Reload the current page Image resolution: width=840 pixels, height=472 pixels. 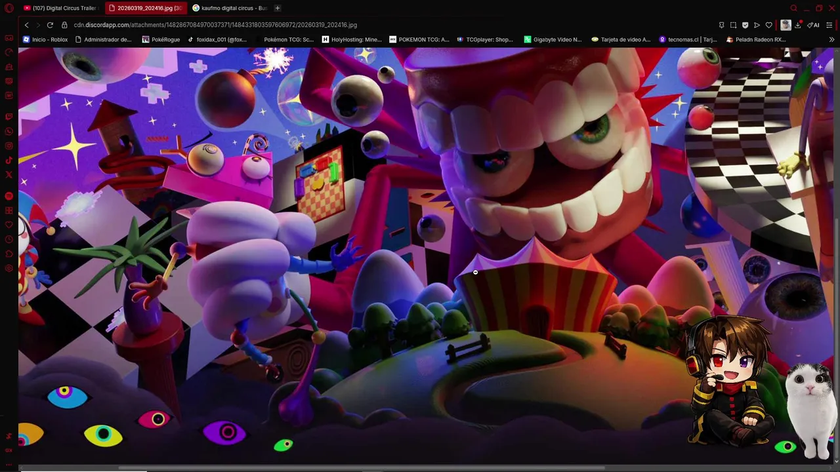point(50,25)
